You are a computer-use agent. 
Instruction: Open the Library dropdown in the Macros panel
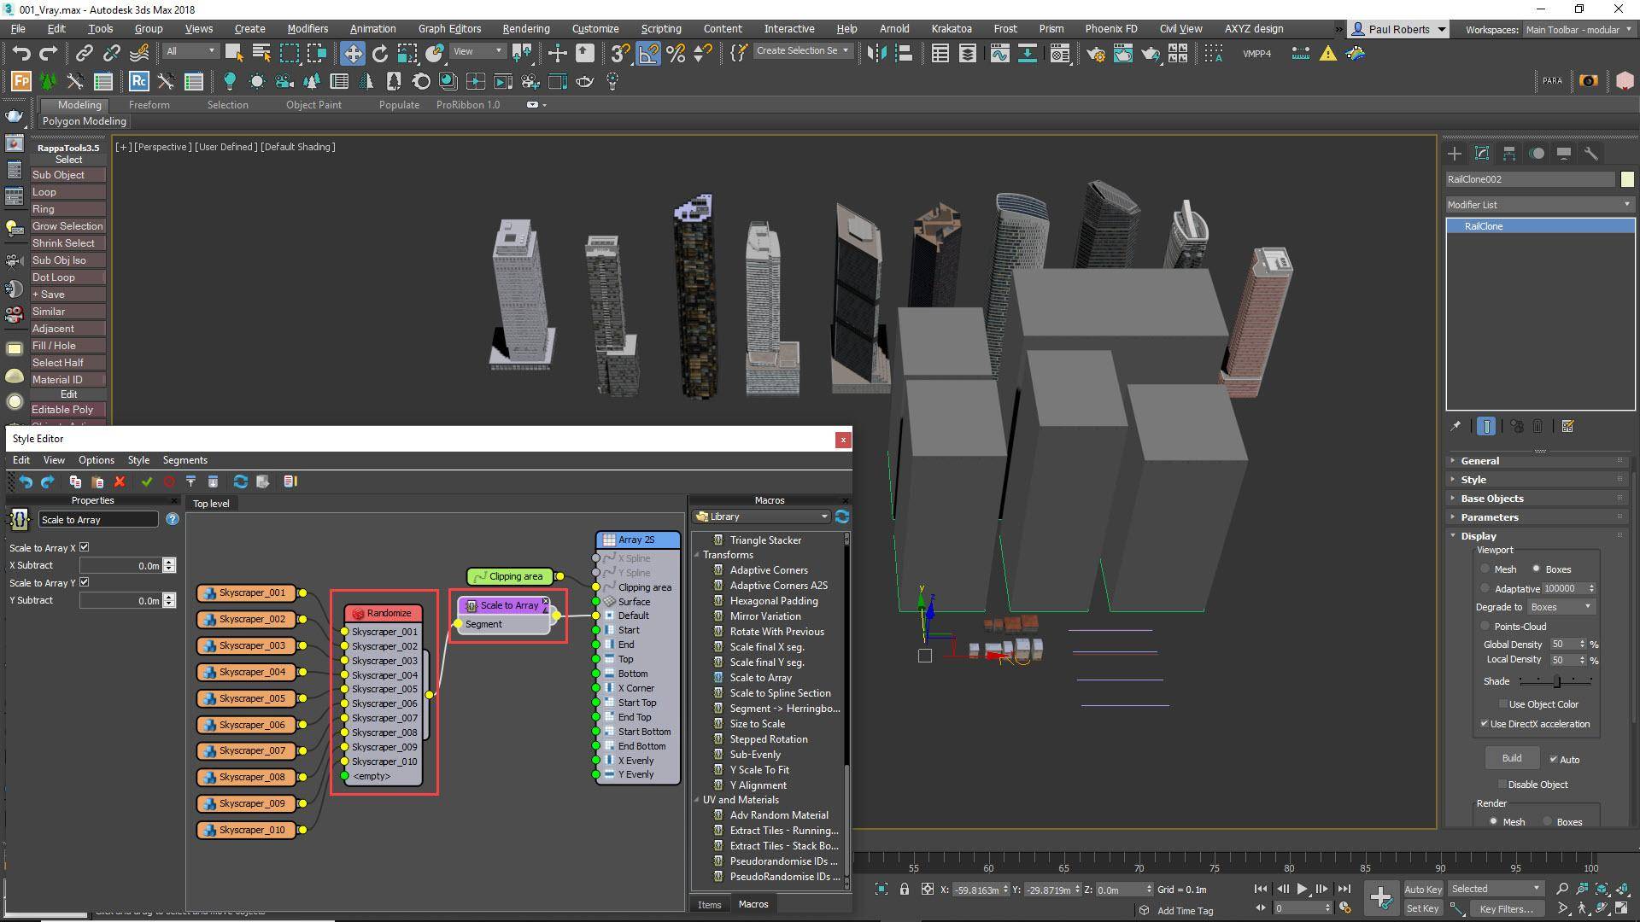tap(823, 516)
